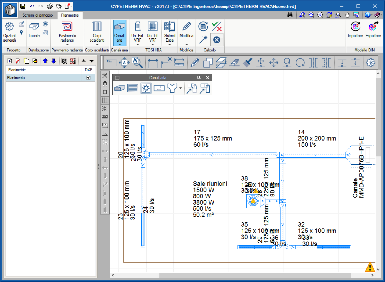Switch to Schemi di principio tab
385x282 pixels.
37,15
